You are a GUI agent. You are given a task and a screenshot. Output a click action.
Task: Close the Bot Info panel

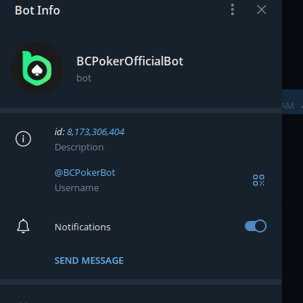[x=262, y=9]
